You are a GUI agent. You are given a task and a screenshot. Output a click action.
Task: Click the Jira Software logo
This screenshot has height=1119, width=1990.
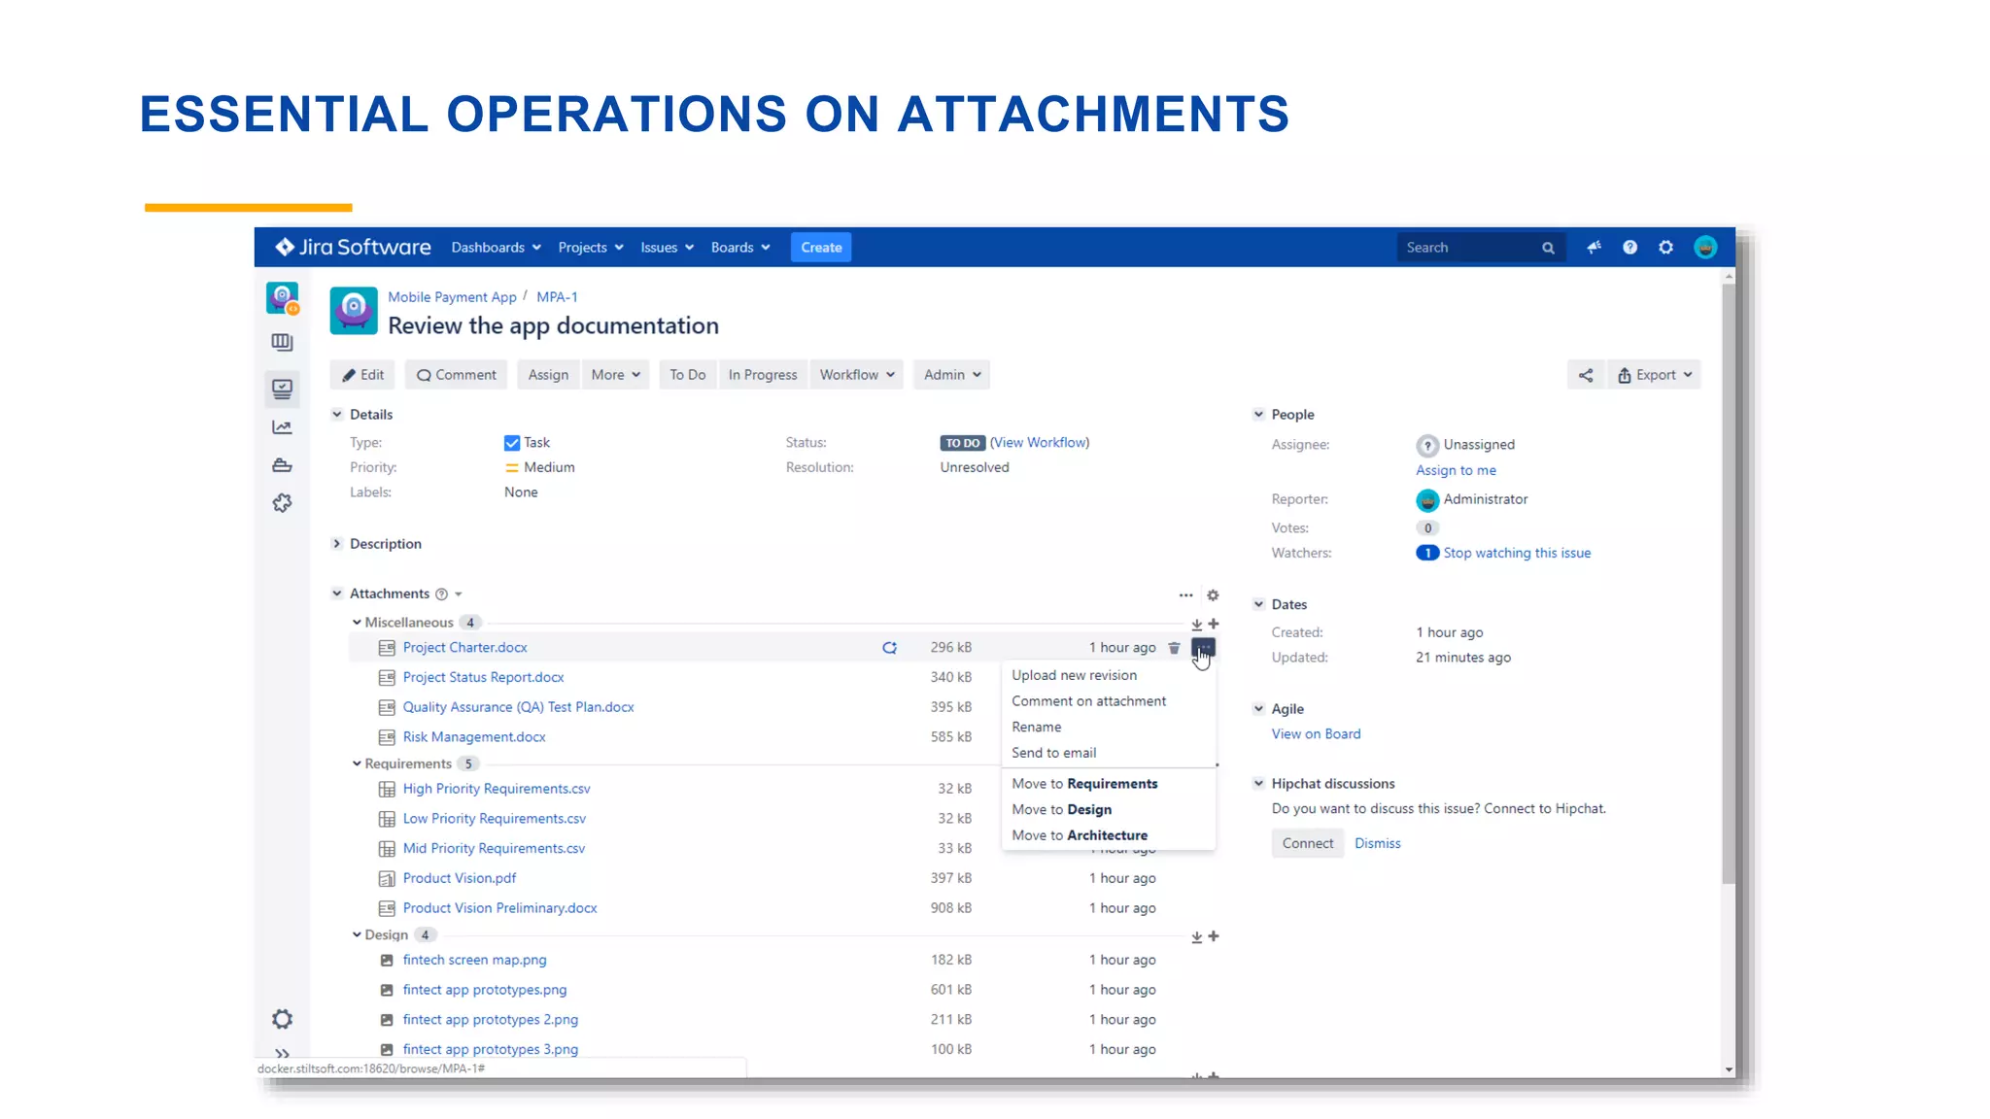(x=353, y=247)
